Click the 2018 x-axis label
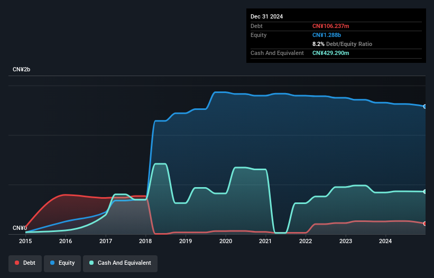Image resolution: width=434 pixels, height=278 pixels. pos(145,241)
